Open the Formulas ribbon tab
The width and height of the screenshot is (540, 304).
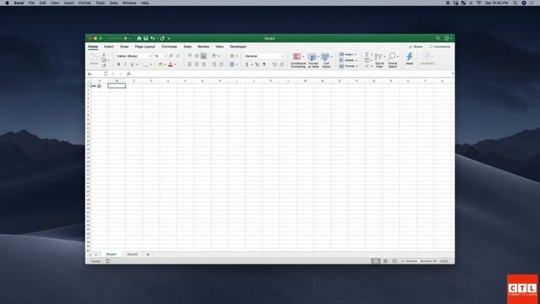pos(170,46)
